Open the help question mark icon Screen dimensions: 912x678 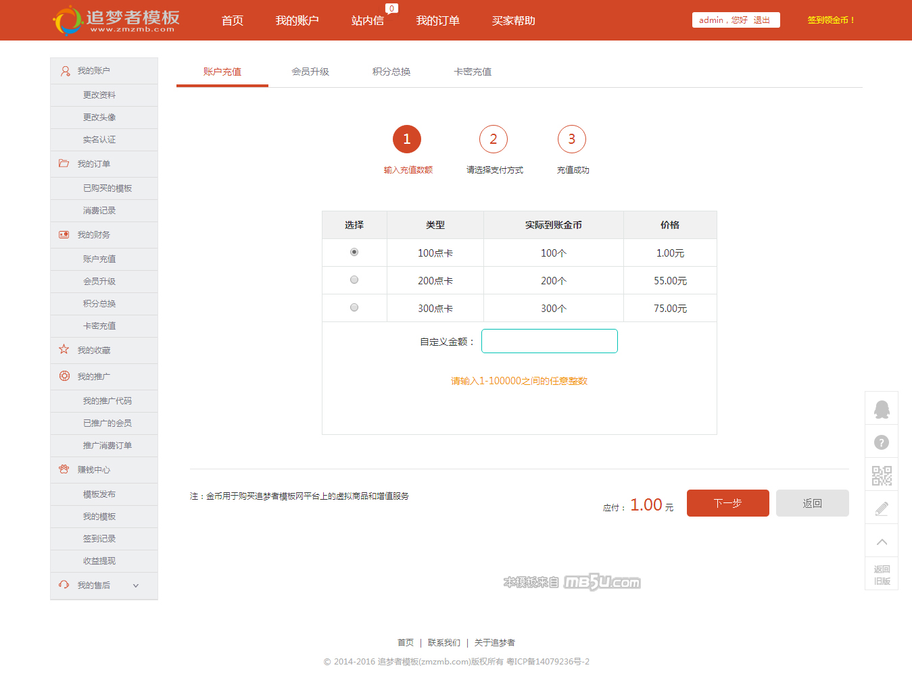click(x=882, y=442)
